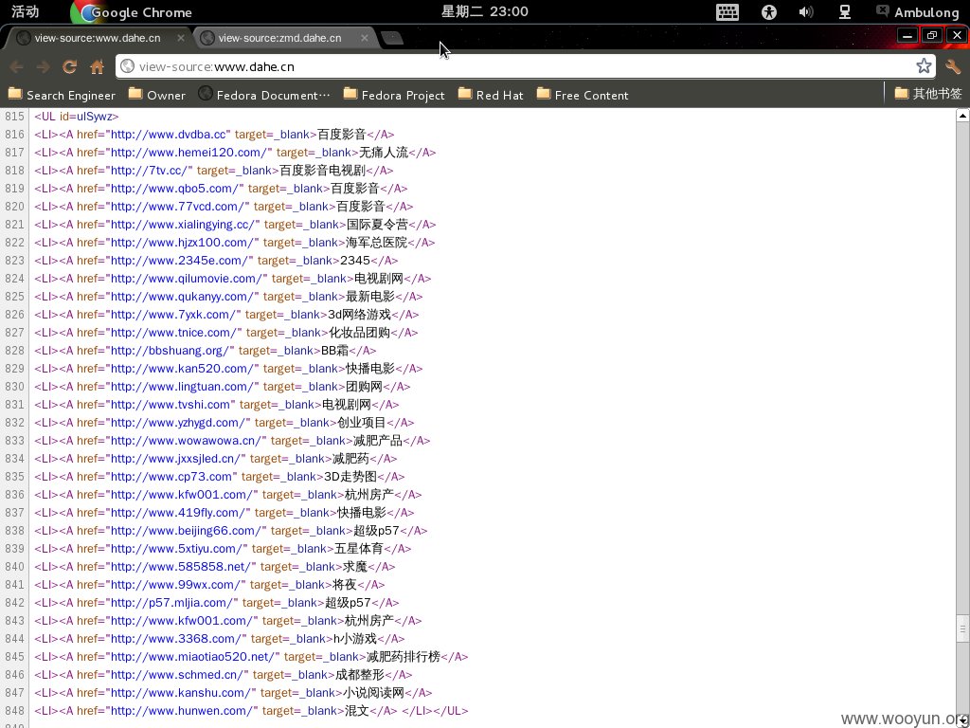Close the view-source:www.dahe.cn tab

[x=181, y=38]
